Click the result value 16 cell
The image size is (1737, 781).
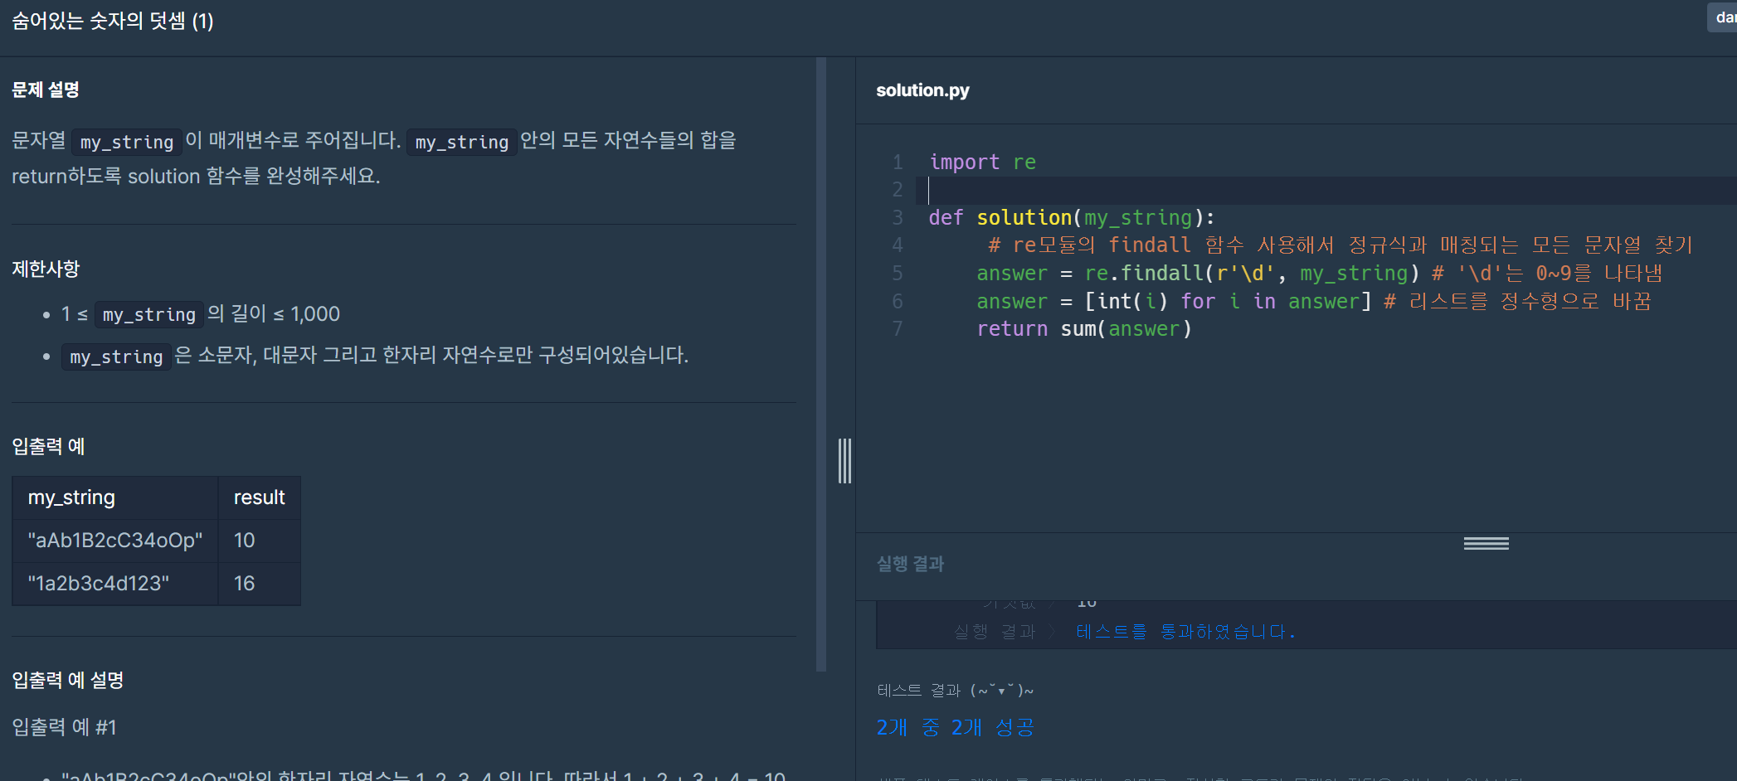tap(259, 584)
